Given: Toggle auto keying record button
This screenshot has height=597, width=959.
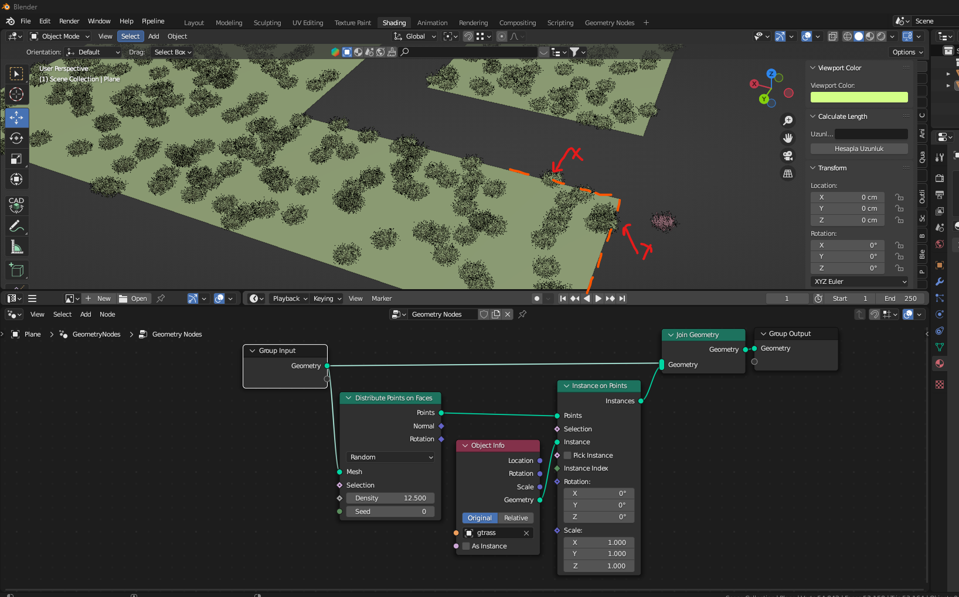Looking at the screenshot, I should coord(536,298).
